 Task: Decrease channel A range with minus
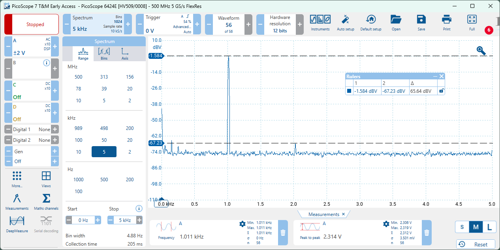click(8, 47)
